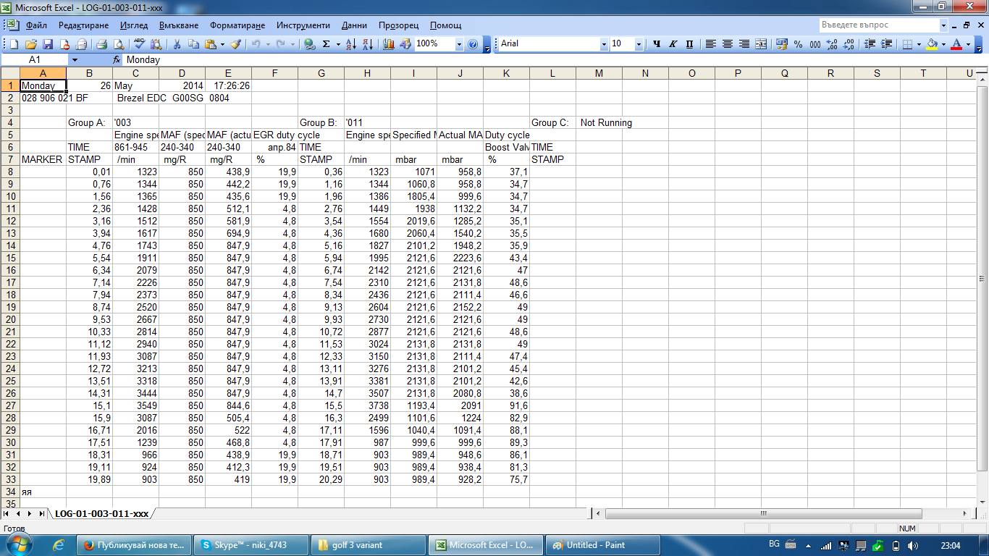
Task: Click the Save icon in the toolbar
Action: (48, 44)
